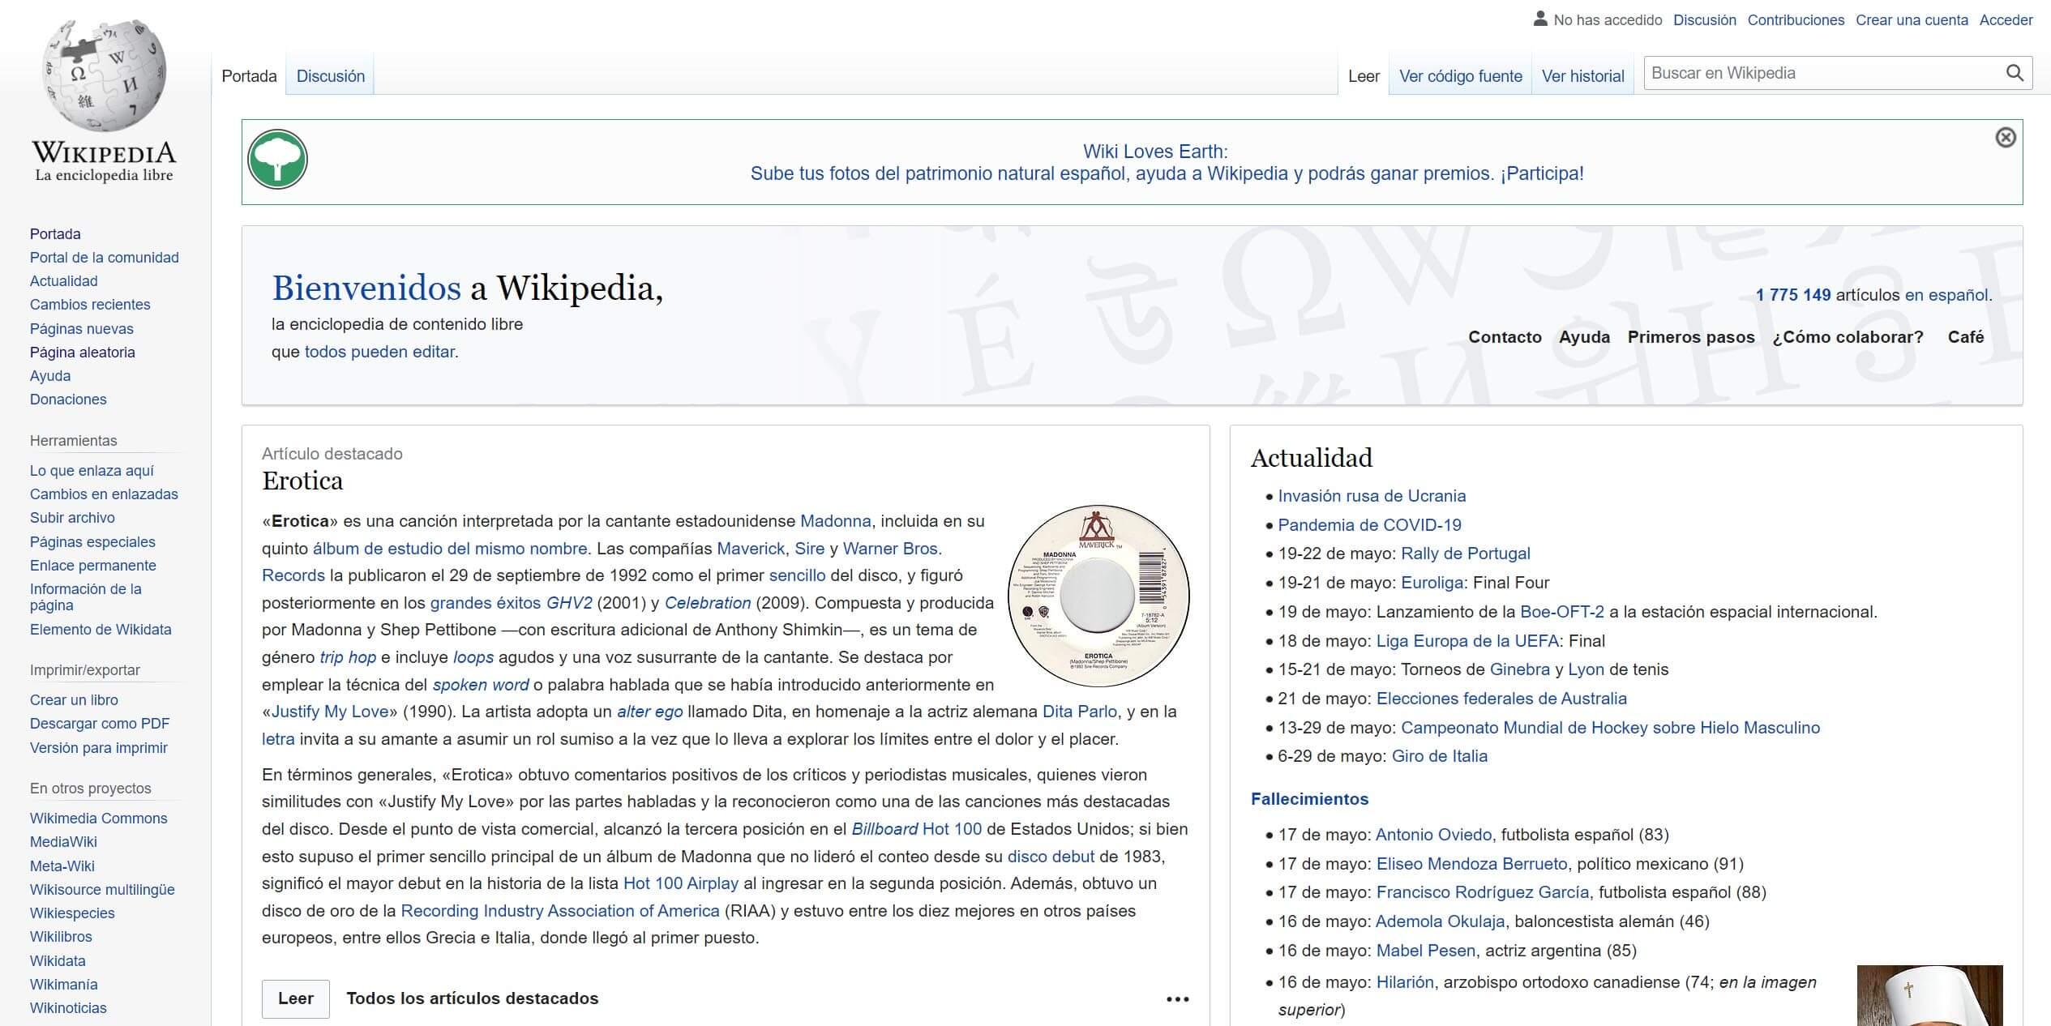Open Wikisource multilingüe project link
Image resolution: width=2051 pixels, height=1026 pixels.
pyautogui.click(x=102, y=890)
